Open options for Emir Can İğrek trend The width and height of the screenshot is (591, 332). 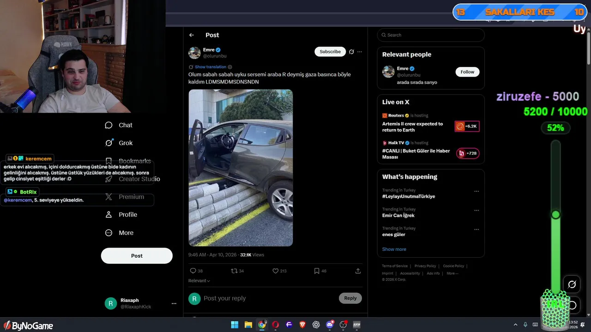(x=476, y=210)
